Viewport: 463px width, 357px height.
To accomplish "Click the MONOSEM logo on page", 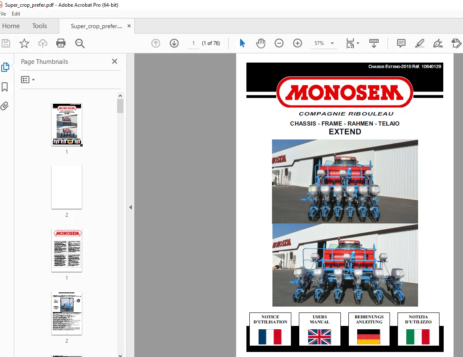I will 345,92.
